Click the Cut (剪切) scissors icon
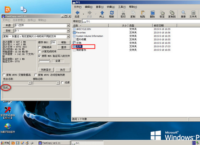200x145 pixels. pyautogui.click(x=123, y=13)
